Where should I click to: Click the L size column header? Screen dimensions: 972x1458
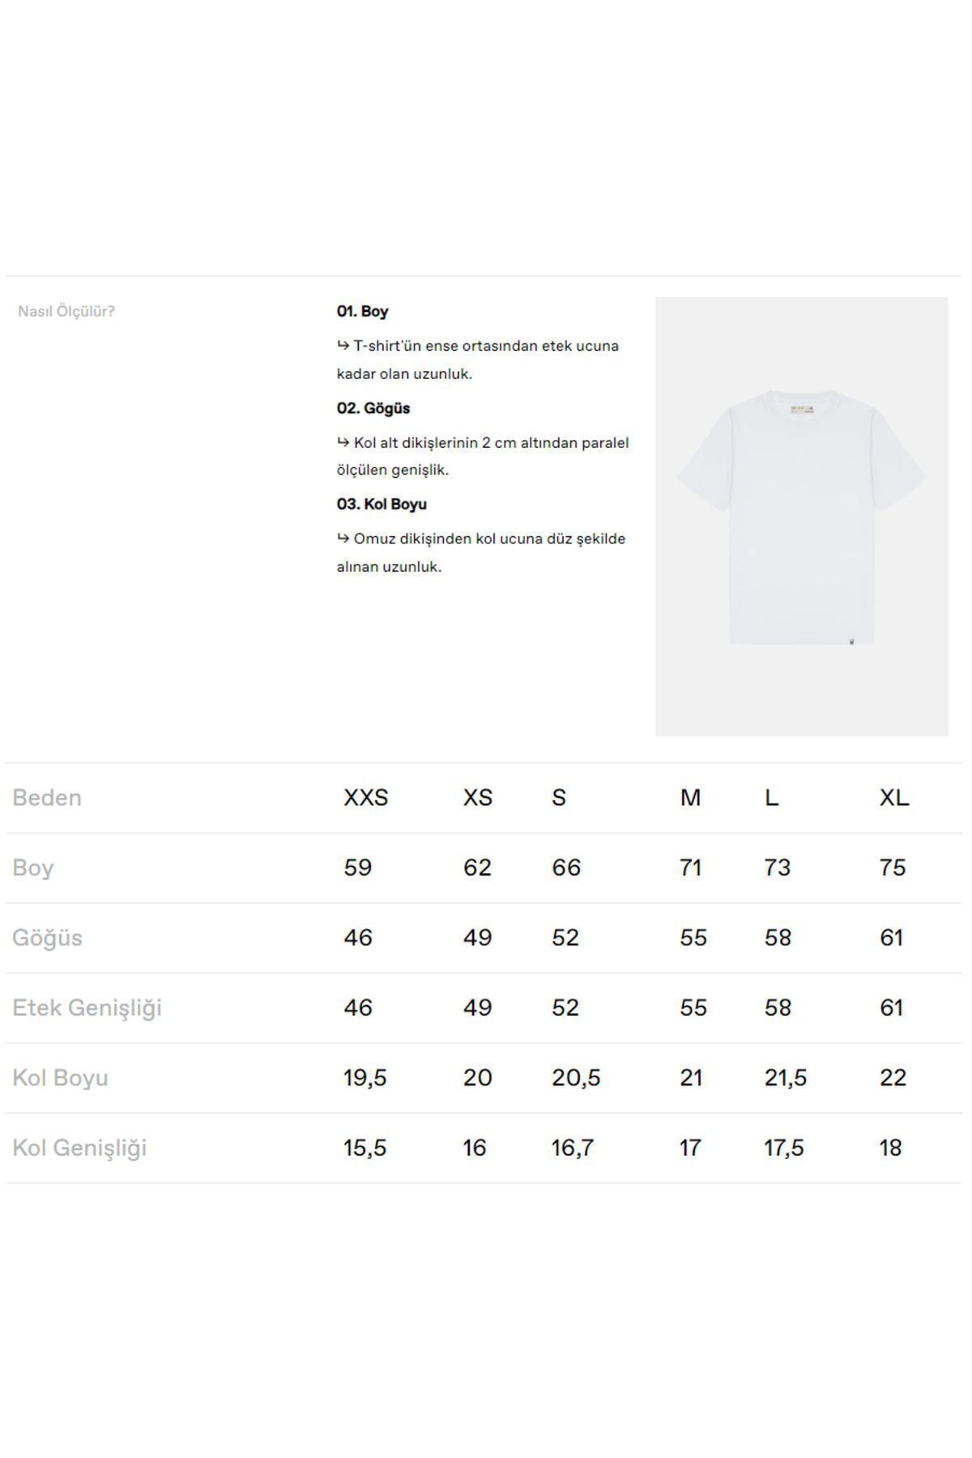coord(772,798)
